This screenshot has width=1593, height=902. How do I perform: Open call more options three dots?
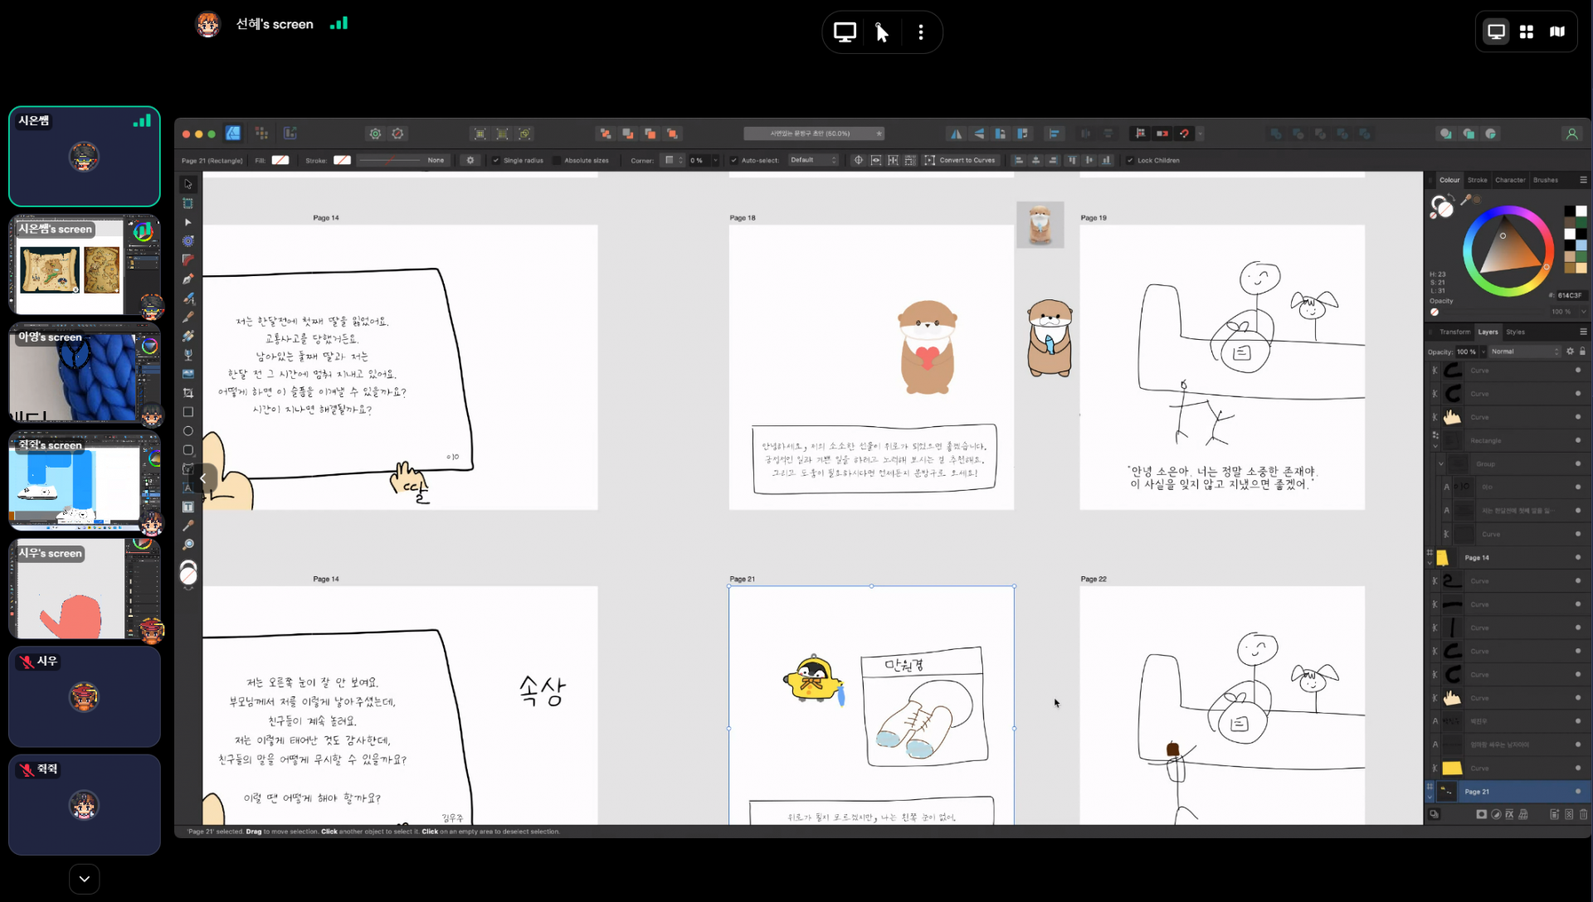pos(921,32)
